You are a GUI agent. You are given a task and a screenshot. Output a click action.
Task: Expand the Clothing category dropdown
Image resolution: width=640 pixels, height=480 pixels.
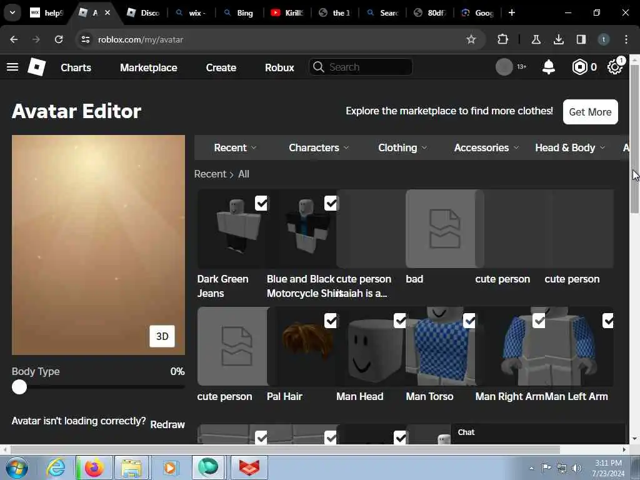402,147
